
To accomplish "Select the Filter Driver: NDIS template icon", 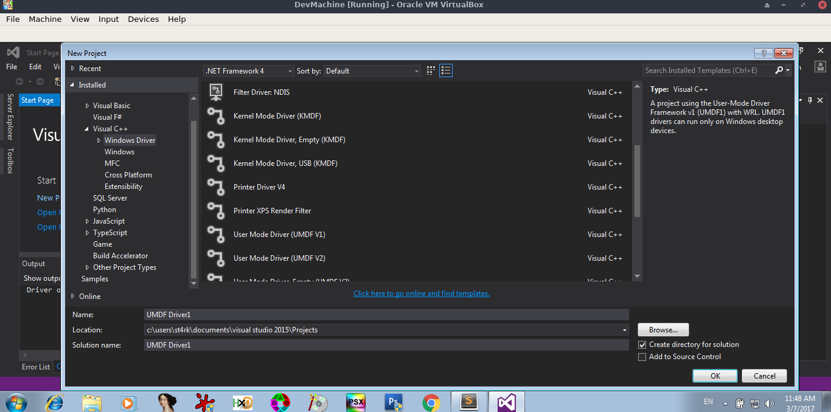I will point(215,92).
